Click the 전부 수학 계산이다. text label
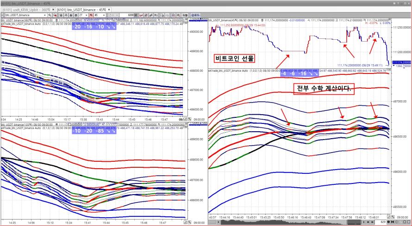 (x=324, y=89)
